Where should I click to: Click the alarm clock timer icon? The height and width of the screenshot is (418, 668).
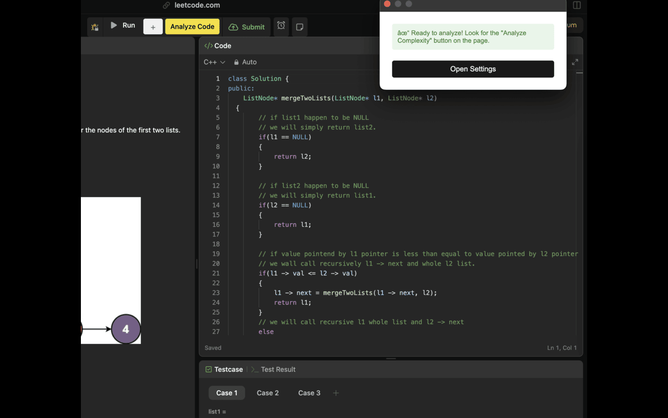click(x=281, y=26)
